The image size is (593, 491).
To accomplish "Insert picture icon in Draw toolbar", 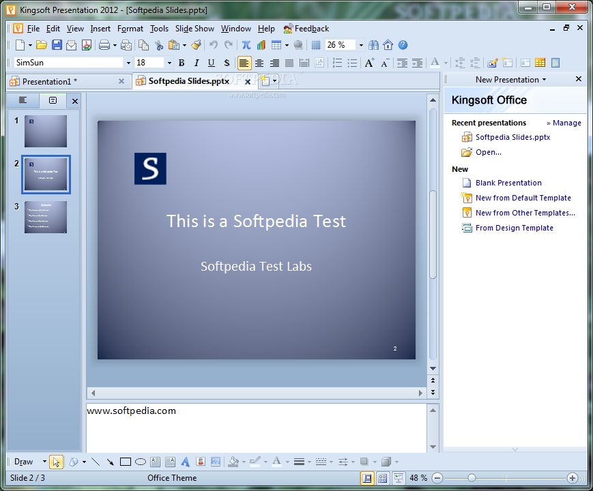I will (216, 462).
